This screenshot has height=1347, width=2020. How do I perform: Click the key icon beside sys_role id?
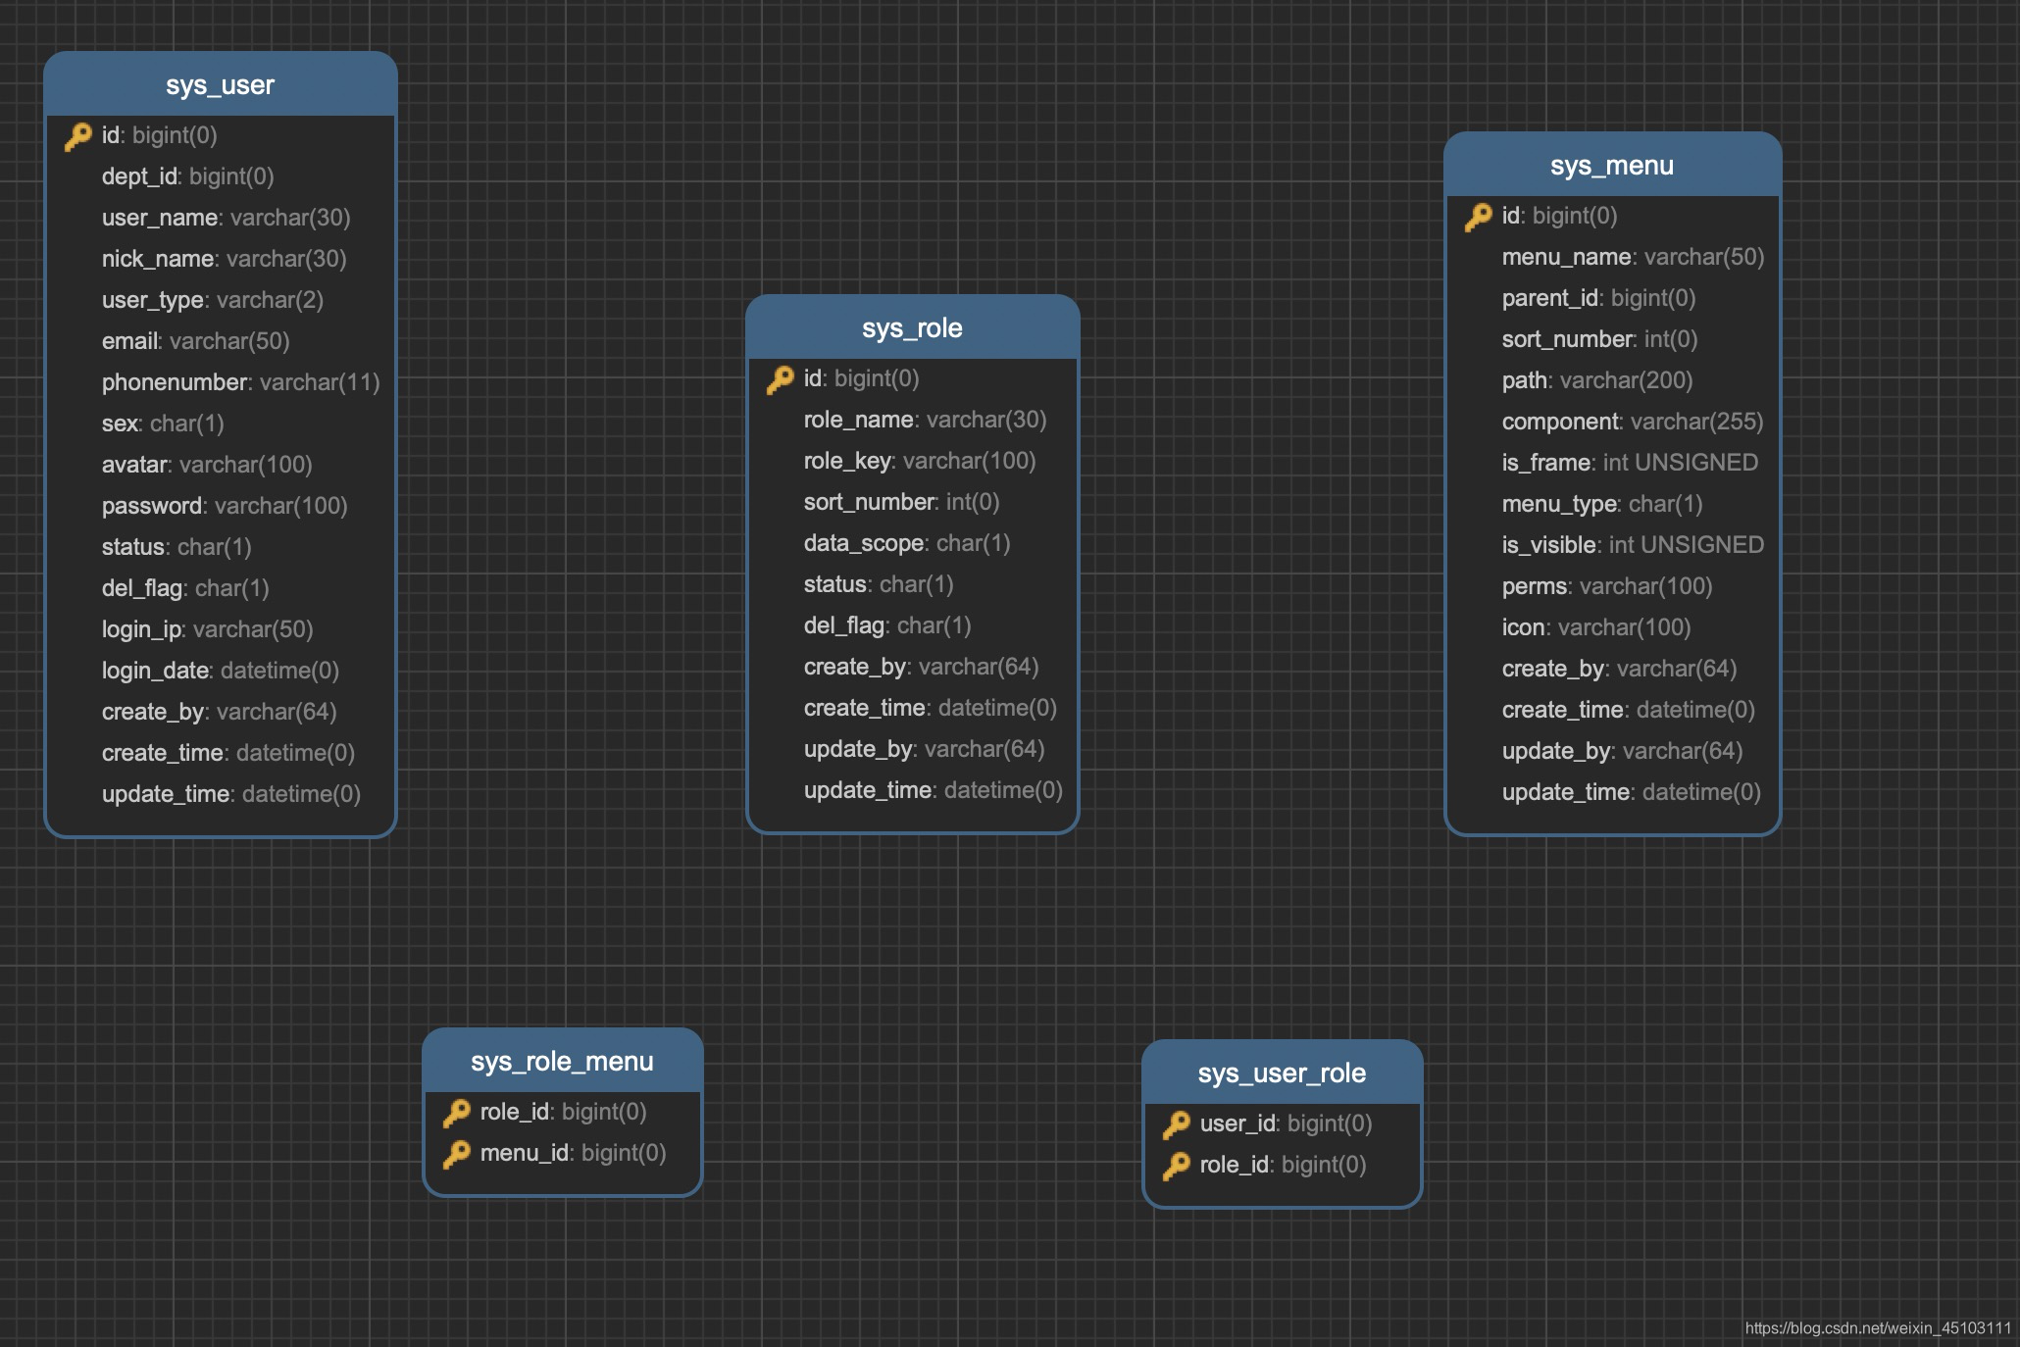click(x=781, y=379)
